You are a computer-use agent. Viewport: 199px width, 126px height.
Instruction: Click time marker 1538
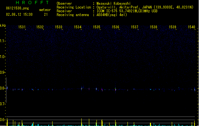tap(153, 27)
